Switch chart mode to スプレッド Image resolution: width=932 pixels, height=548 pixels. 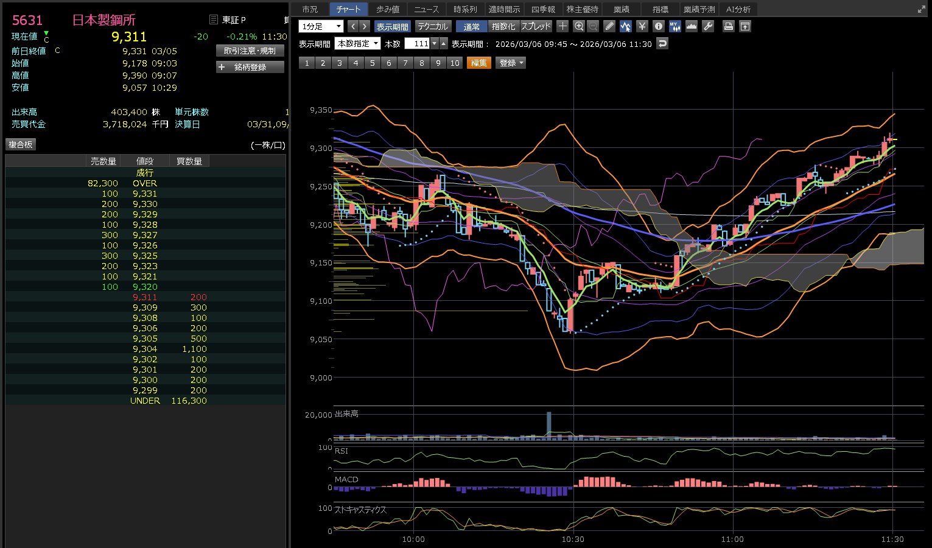pos(536,27)
